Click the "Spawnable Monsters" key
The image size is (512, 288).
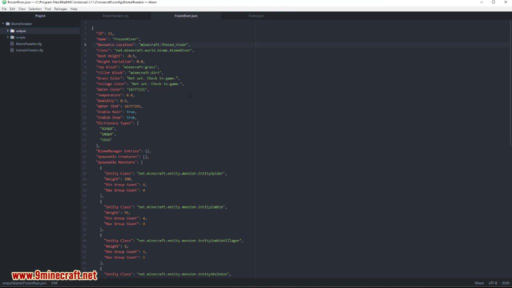[x=116, y=162]
